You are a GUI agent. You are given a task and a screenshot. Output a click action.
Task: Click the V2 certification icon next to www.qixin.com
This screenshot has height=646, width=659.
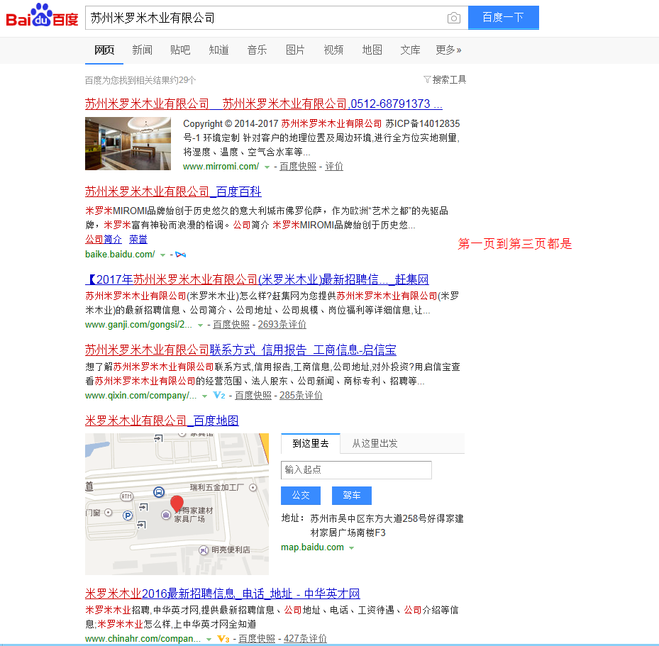pyautogui.click(x=218, y=395)
